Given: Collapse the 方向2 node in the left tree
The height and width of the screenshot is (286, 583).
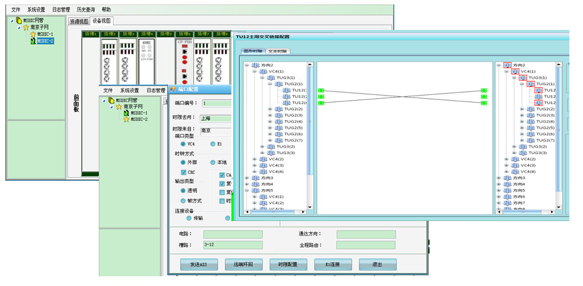Looking at the screenshot, I should coord(246,65).
